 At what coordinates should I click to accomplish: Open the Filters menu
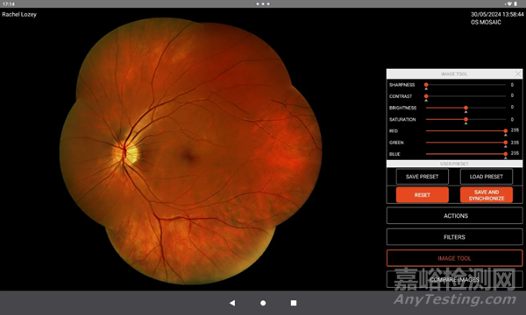tap(454, 237)
